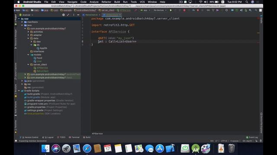Expand the manifests folder
The height and width of the screenshot is (155, 277).
pyautogui.click(x=22, y=22)
